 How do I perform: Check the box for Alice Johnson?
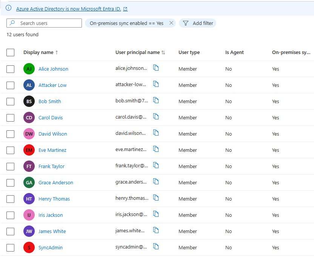[x=11, y=69]
